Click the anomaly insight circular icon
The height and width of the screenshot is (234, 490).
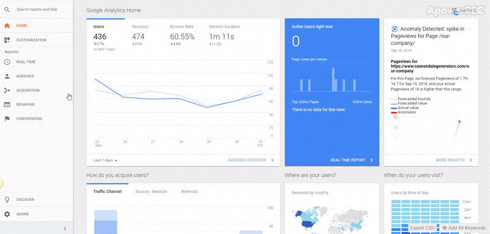[394, 29]
